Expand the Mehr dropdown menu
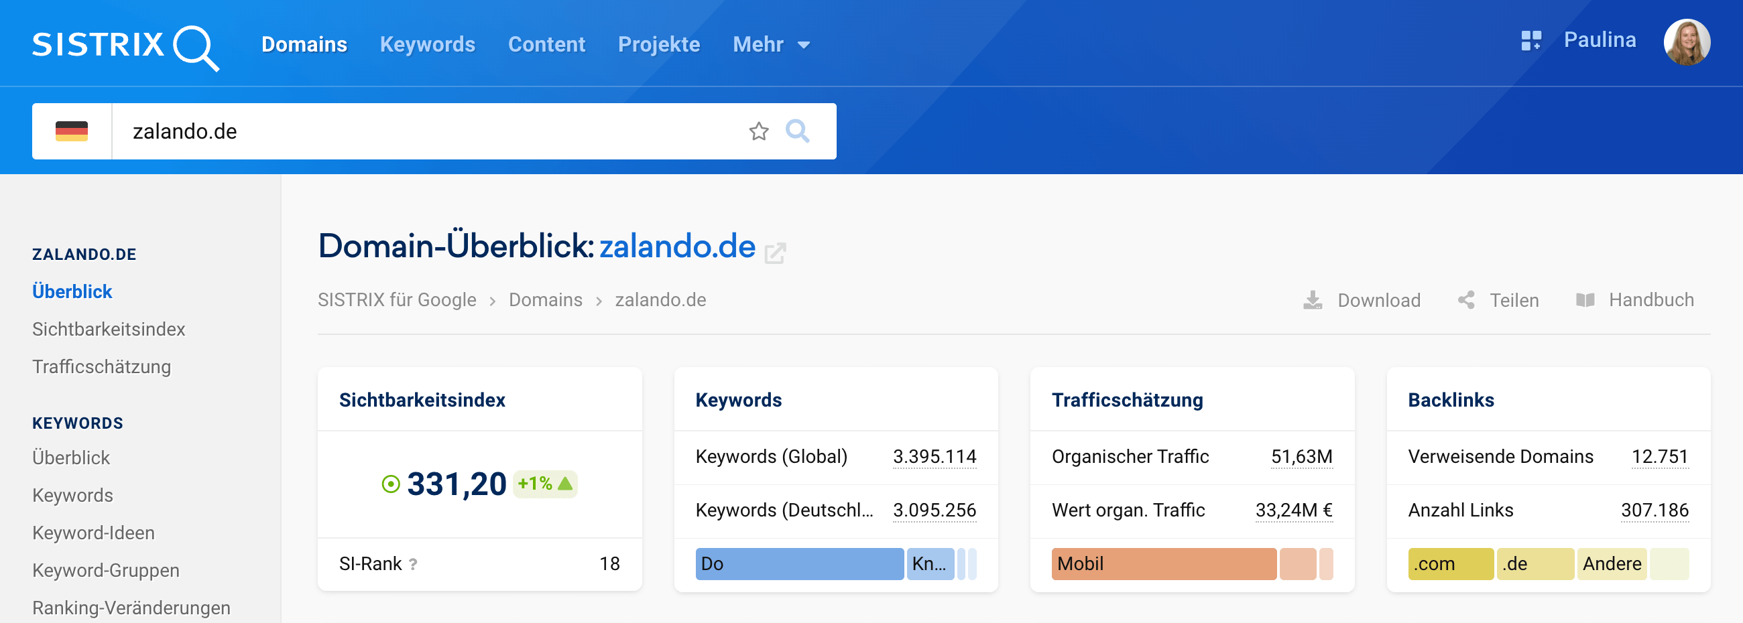The image size is (1743, 623). (771, 45)
